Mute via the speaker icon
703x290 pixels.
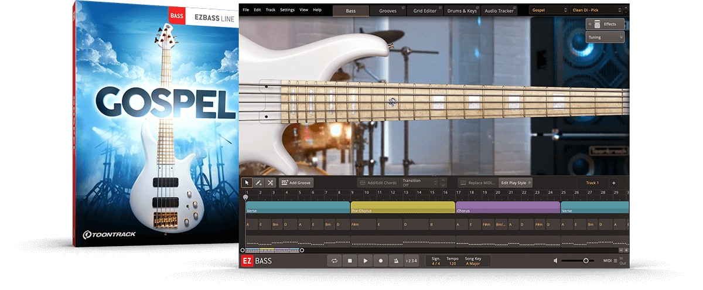555,261
